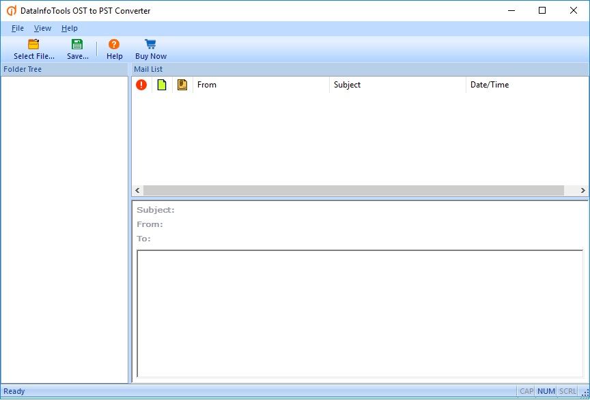
Task: Open the Help menu in menu bar
Action: click(70, 28)
